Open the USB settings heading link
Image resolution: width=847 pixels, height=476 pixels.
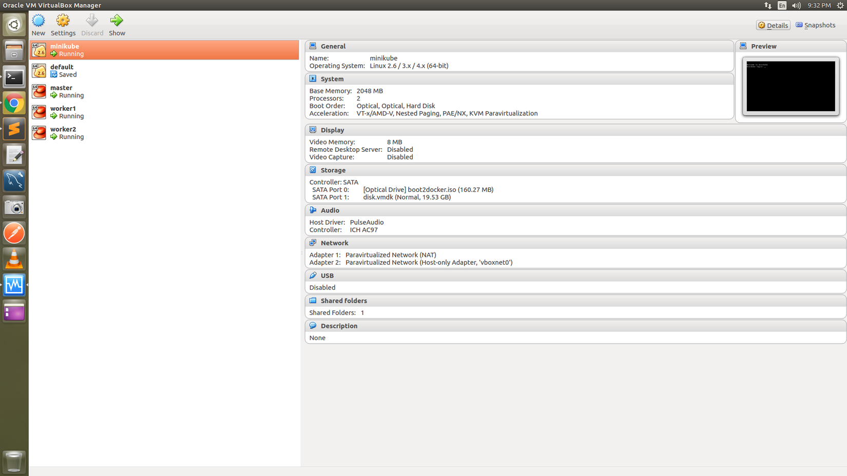[327, 276]
